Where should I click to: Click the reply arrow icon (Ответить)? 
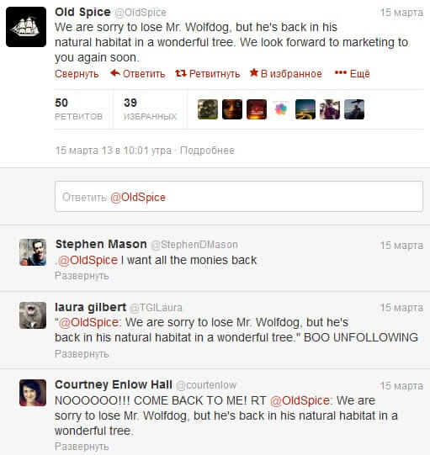point(115,73)
